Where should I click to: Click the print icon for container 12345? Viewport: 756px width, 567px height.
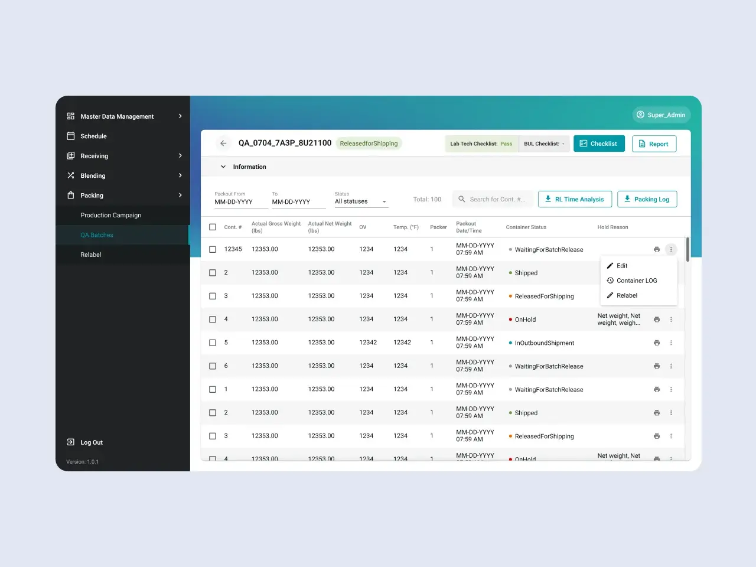(656, 249)
